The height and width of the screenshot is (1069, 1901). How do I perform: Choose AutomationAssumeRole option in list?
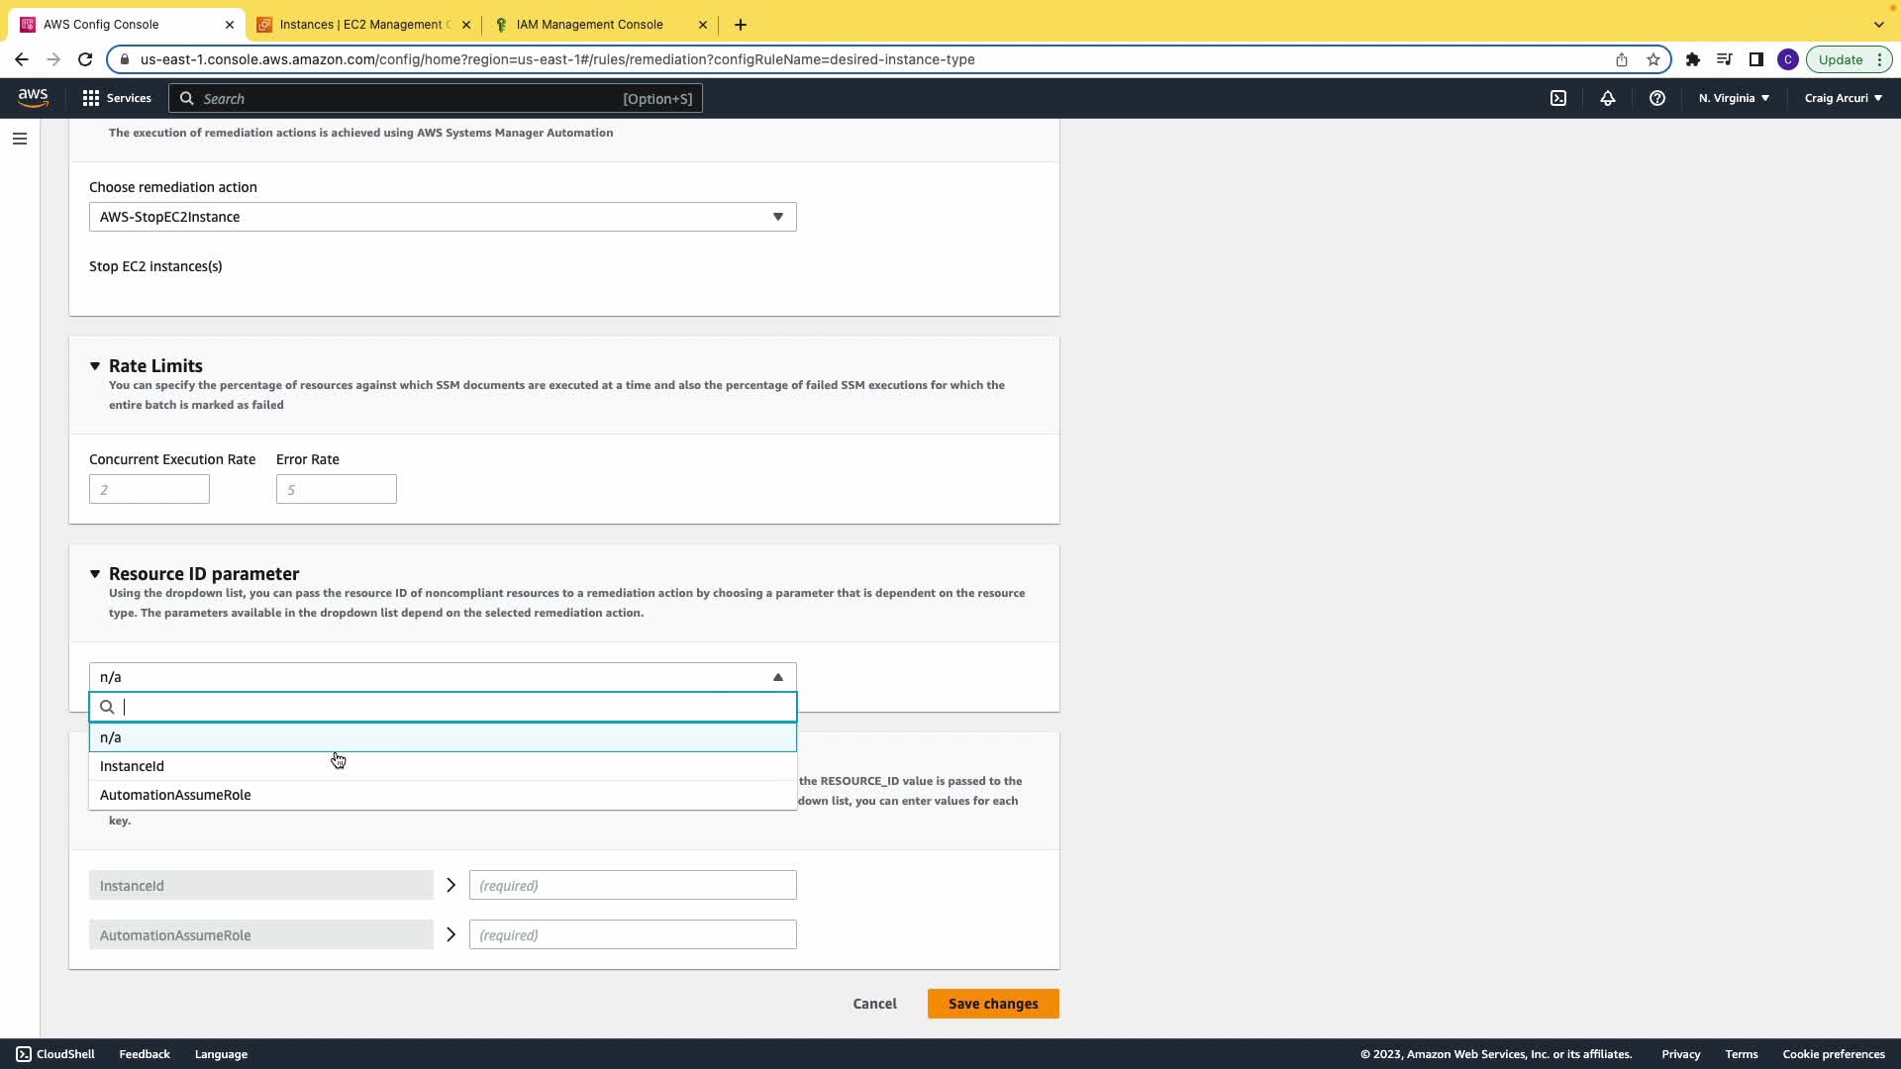175,795
